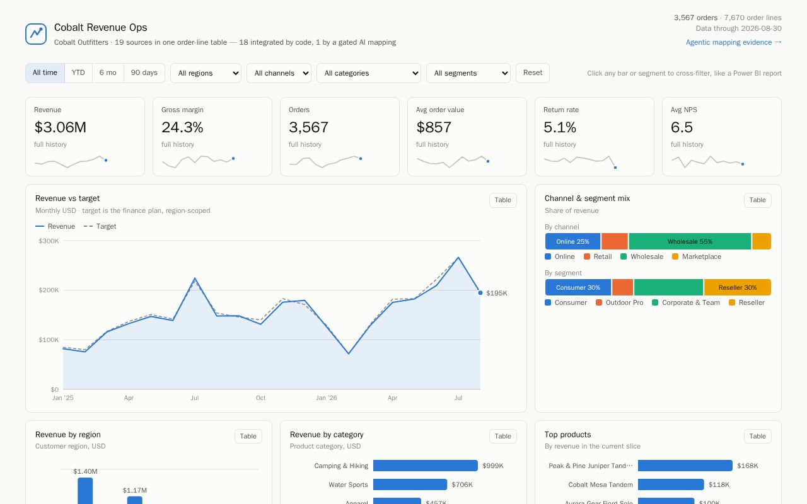Image resolution: width=807 pixels, height=504 pixels.
Task: Click the Retail legend swatch
Action: point(587,256)
